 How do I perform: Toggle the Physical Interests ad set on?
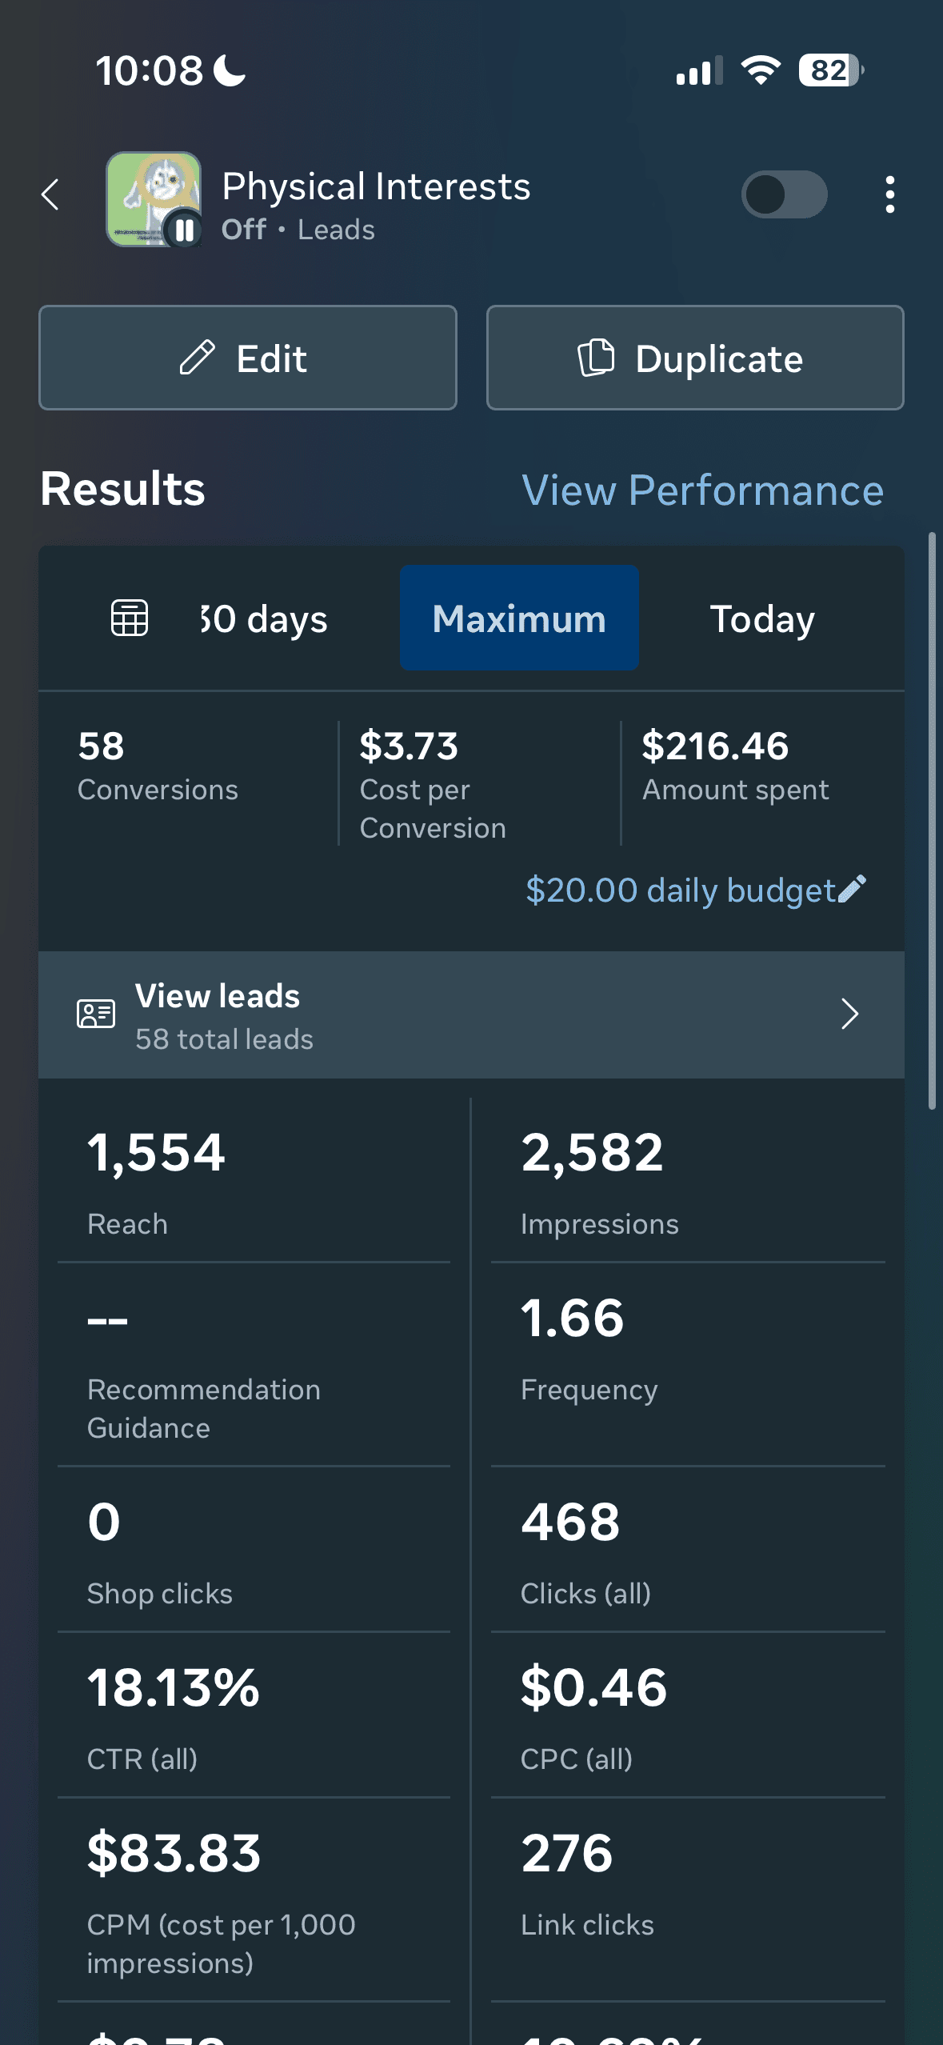coord(784,194)
